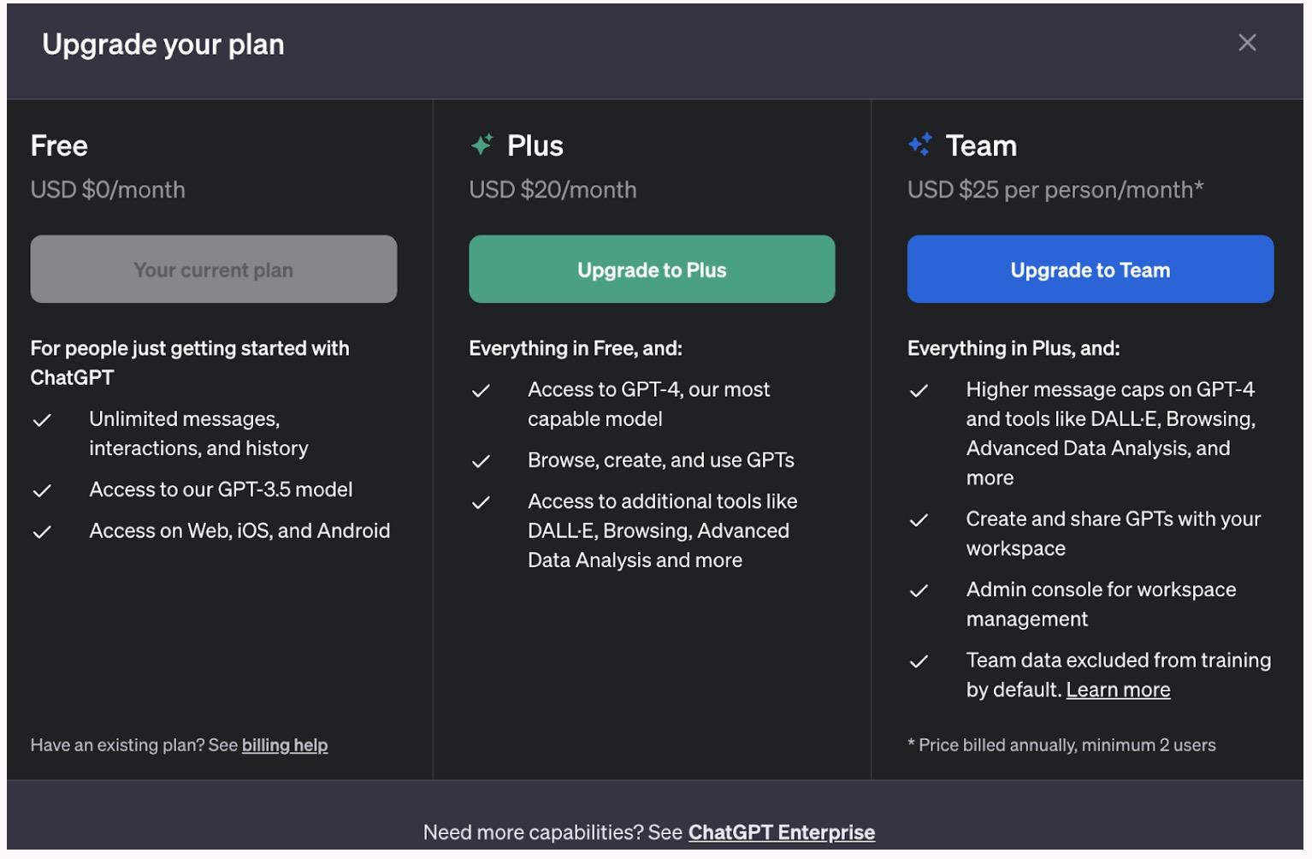This screenshot has height=859, width=1312.
Task: Click checkmark beside Access to additional tools
Action: click(481, 503)
